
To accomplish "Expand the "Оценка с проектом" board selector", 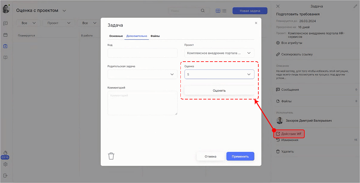I will point(64,10).
